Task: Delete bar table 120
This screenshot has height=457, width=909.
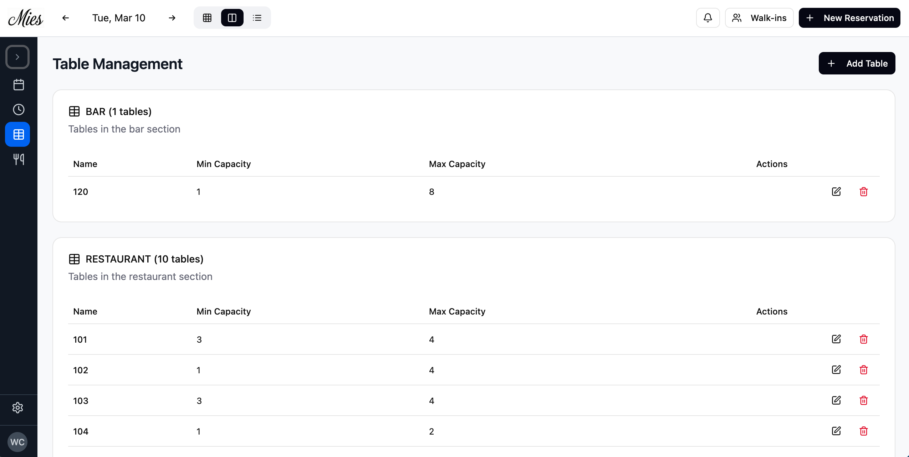Action: click(x=864, y=192)
